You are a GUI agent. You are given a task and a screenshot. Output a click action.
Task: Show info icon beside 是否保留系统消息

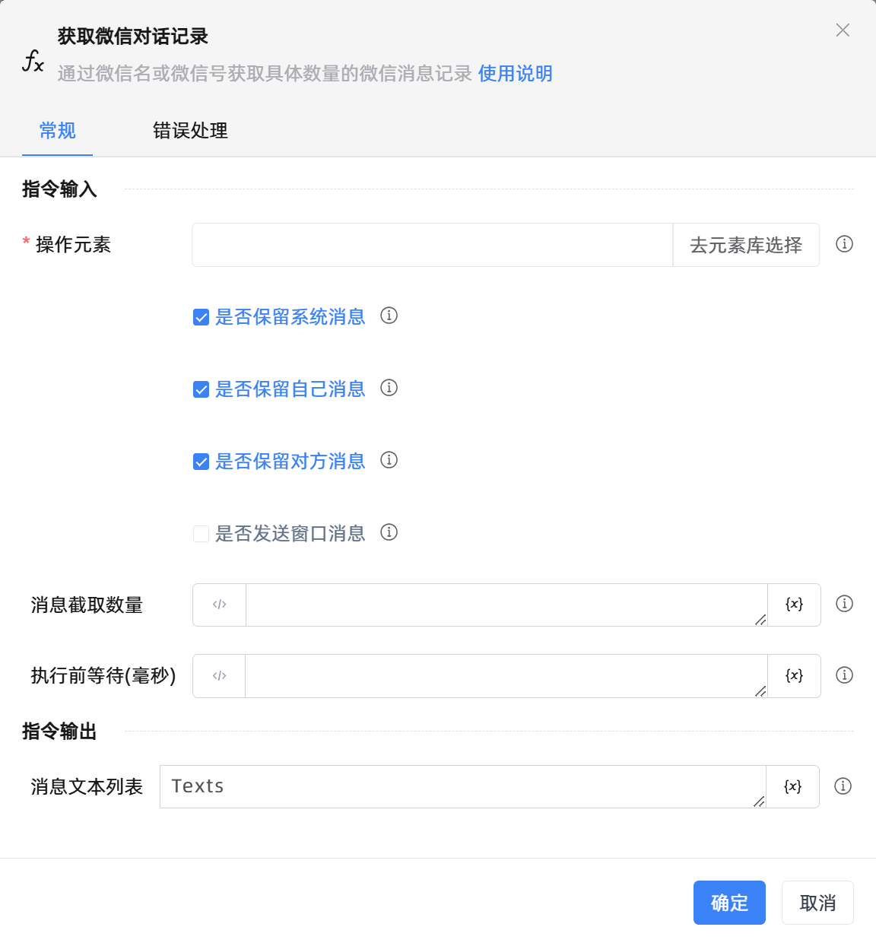tap(389, 316)
